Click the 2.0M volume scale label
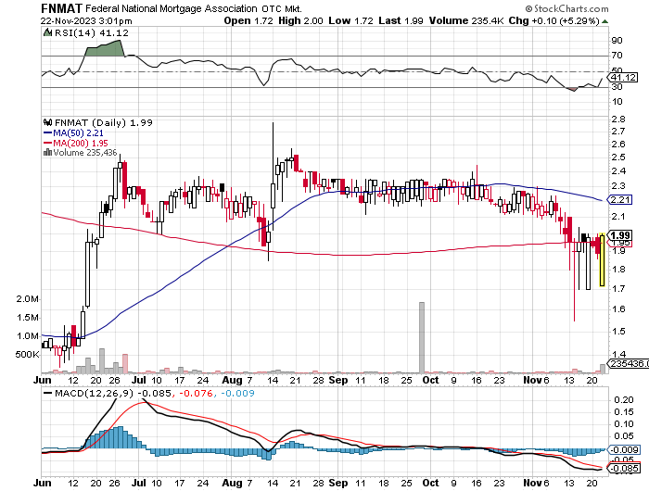 (27, 298)
